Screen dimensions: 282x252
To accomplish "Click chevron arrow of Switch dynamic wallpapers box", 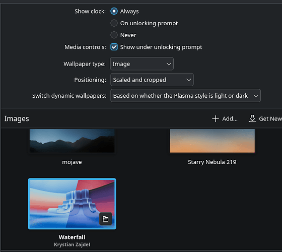I will click(256, 96).
